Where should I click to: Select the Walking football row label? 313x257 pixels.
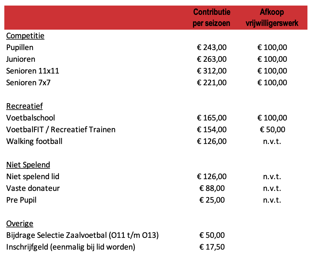(34, 141)
